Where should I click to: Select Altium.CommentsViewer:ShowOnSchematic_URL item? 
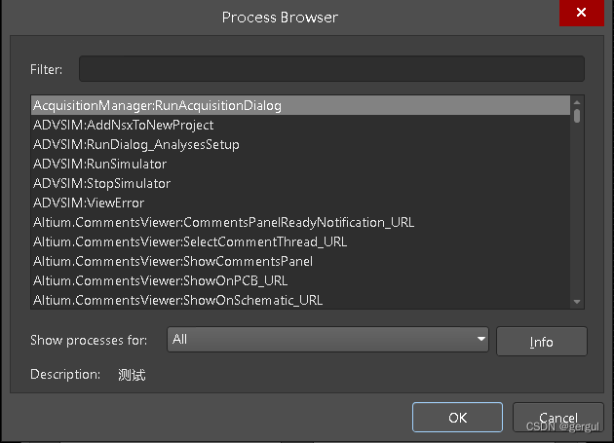click(300, 300)
